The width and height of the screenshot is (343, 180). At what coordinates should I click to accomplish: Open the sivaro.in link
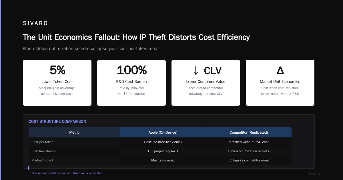pos(317,173)
